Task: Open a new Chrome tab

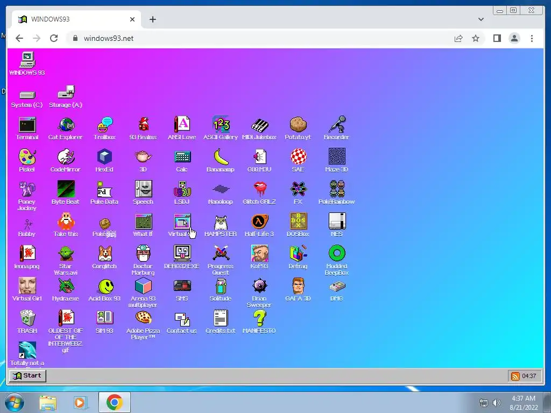Action: (152, 19)
